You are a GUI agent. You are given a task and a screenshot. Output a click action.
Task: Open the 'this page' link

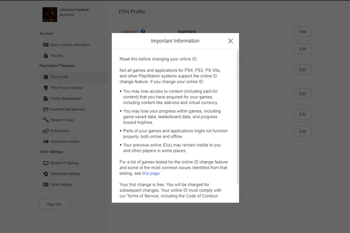point(151,173)
